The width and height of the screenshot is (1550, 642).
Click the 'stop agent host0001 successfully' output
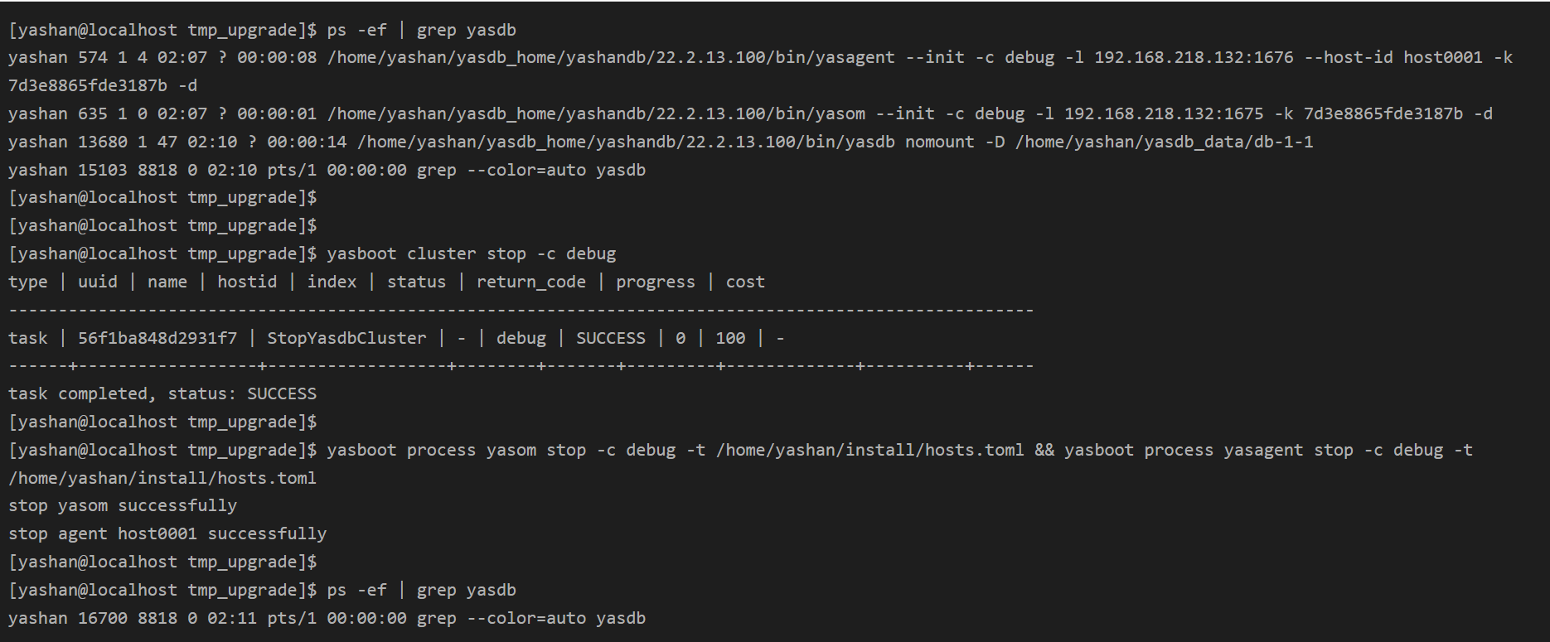point(167,534)
